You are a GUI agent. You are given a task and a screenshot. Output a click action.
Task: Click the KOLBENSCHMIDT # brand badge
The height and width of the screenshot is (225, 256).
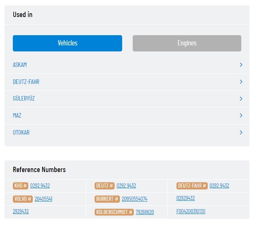point(114,212)
